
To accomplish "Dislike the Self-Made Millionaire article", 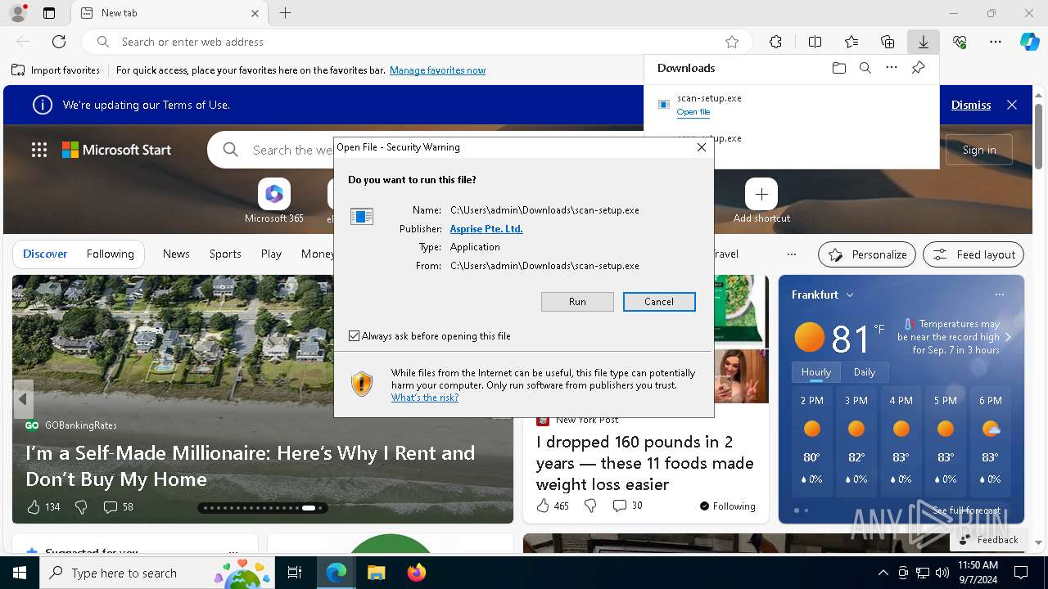I will 81,507.
